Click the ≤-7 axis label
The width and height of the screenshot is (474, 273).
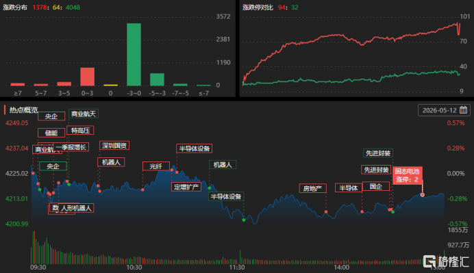203,93
